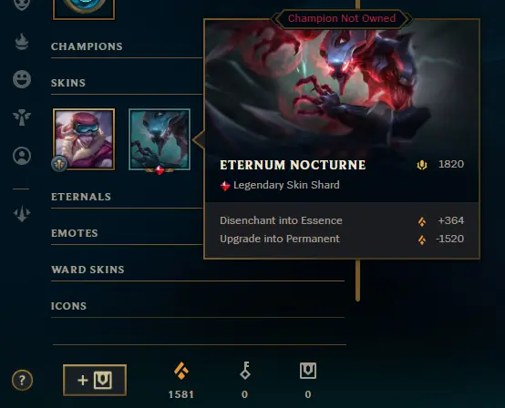Viewport: 505px width, 408px height.
Task: Expand the Champions section header
Action: [87, 46]
